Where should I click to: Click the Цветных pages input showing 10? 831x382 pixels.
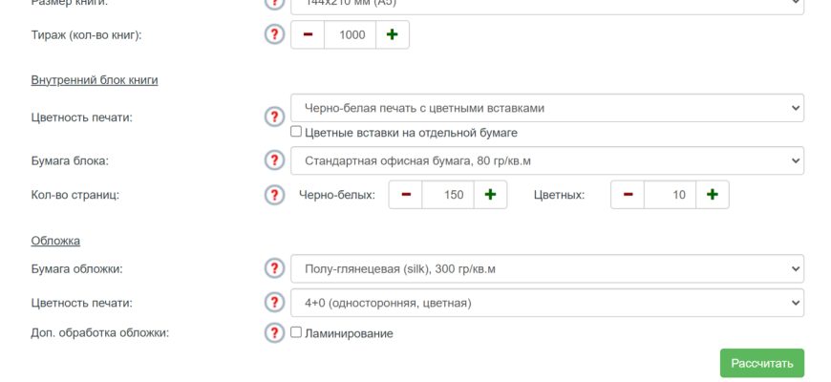click(x=669, y=195)
